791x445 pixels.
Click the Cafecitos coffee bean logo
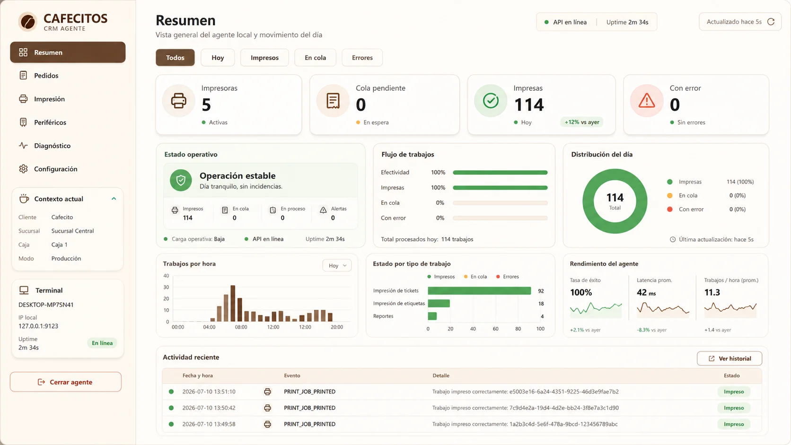coord(28,22)
